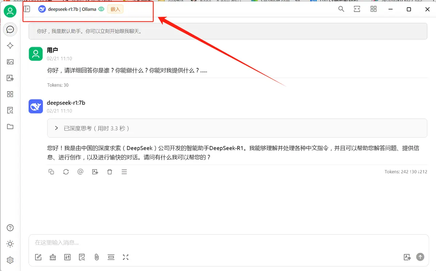436x271 pixels.
Task: Open the user profile avatar in sidebar
Action: pyautogui.click(x=10, y=11)
